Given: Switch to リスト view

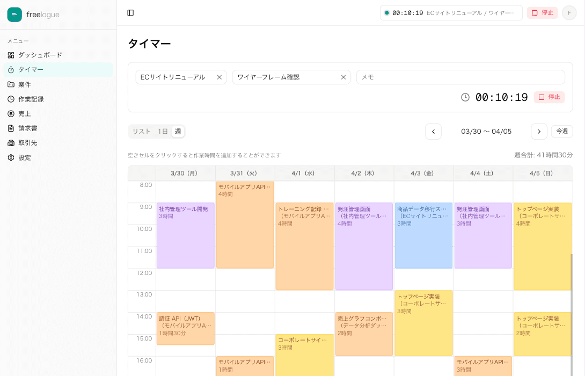Looking at the screenshot, I should [x=142, y=132].
